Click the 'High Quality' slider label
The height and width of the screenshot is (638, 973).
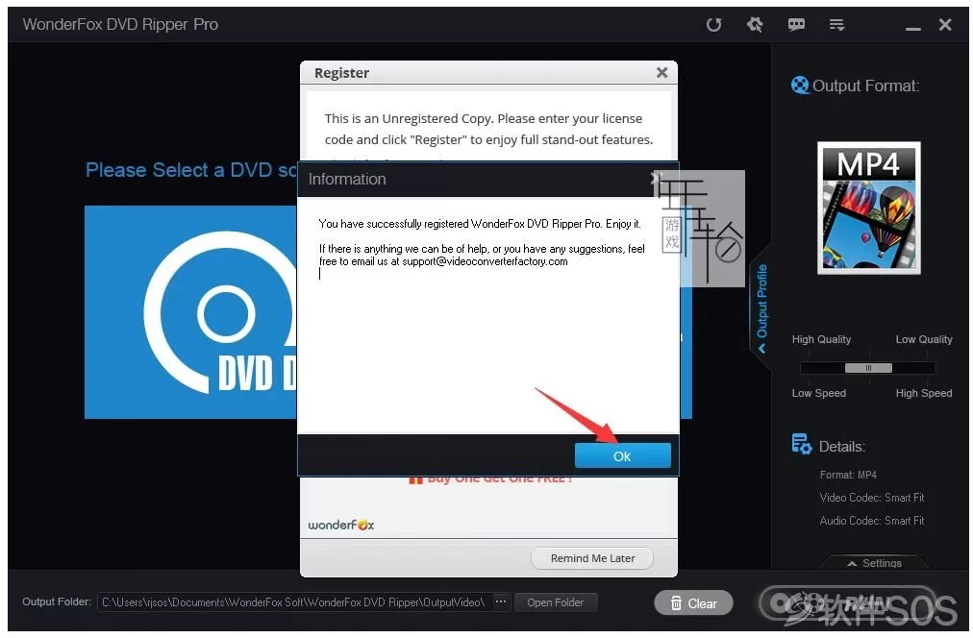pyautogui.click(x=821, y=339)
